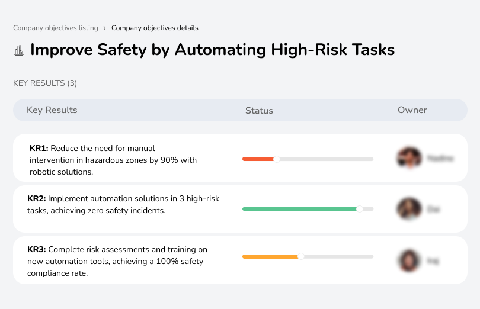480x309 pixels.
Task: Click KR1 owner avatar photo
Action: pos(409,158)
